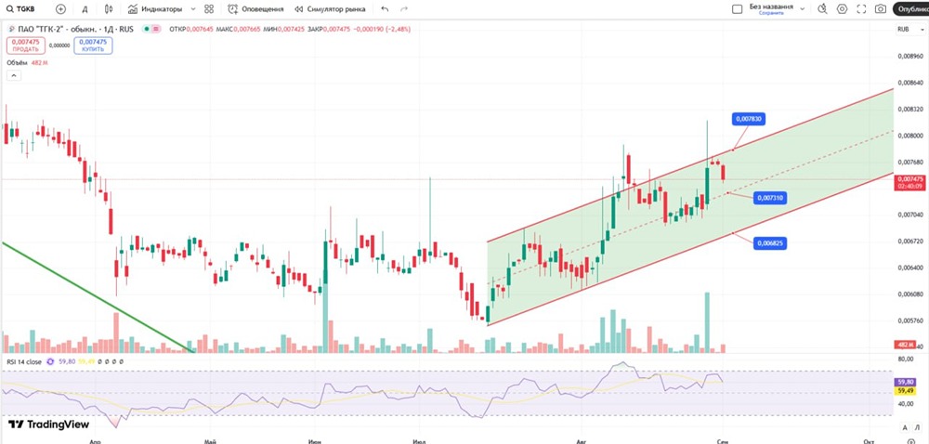Image resolution: width=929 pixels, height=444 pixels.
Task: Click the Объём volume indicator label
Action: tap(18, 62)
